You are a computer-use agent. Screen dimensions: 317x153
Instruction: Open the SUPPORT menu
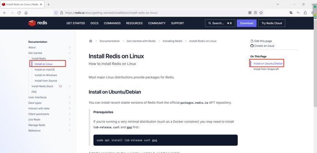[x=178, y=23]
